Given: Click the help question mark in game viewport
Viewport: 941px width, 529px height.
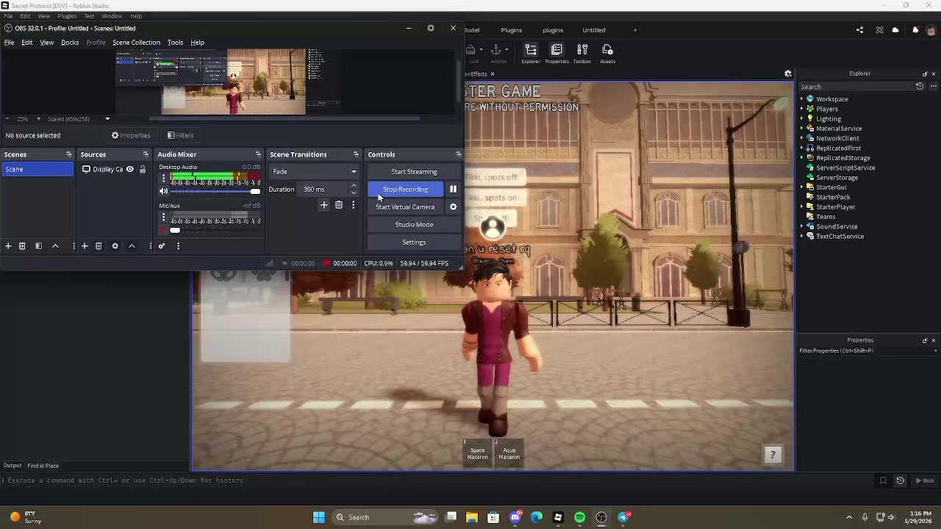Looking at the screenshot, I should (772, 455).
